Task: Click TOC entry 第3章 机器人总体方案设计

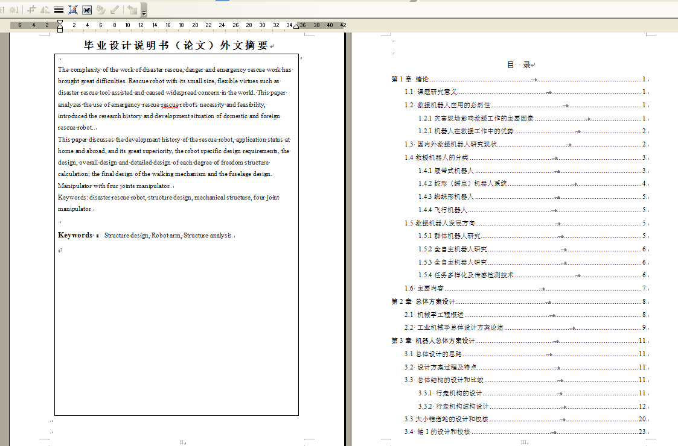Action: 519,341
